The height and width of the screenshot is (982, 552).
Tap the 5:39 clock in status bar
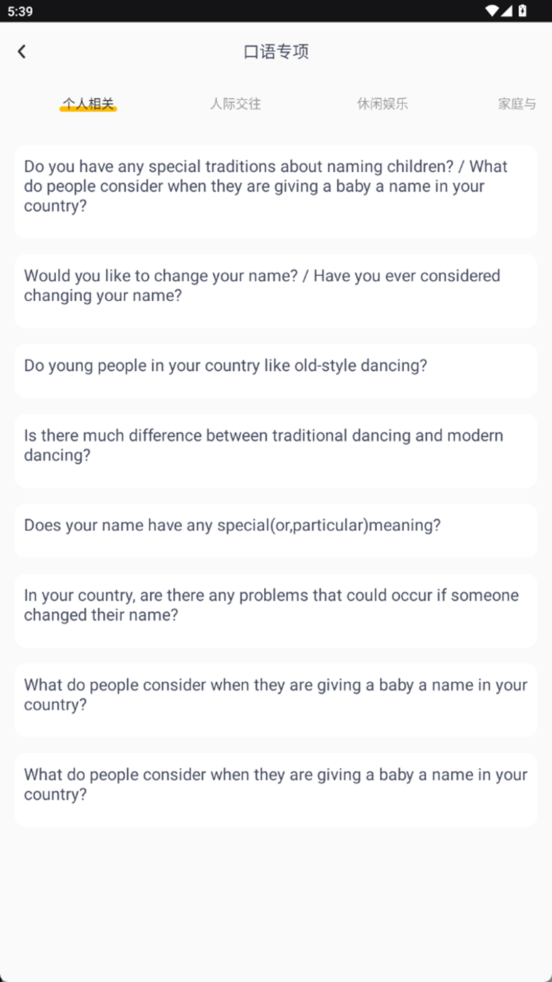(x=20, y=11)
